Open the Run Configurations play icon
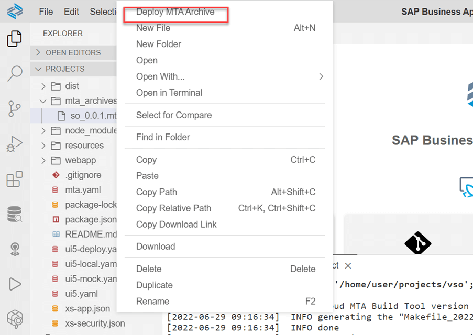473x335 pixels. click(15, 284)
